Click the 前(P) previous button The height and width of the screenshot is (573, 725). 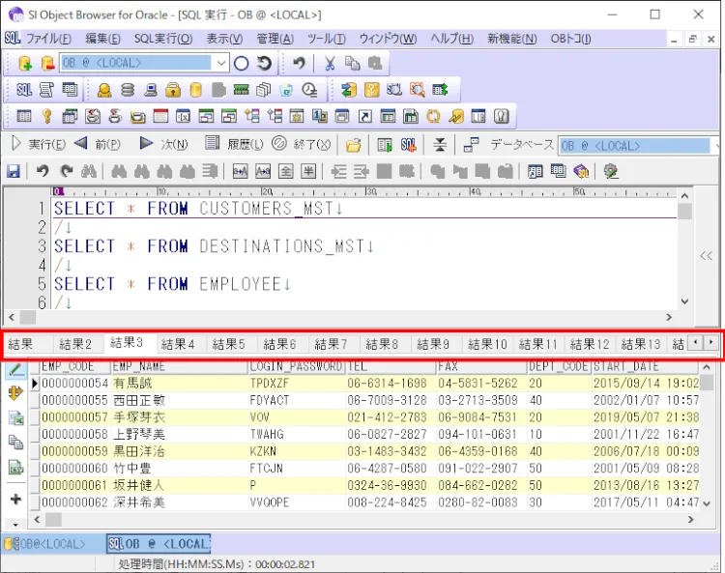coord(98,145)
